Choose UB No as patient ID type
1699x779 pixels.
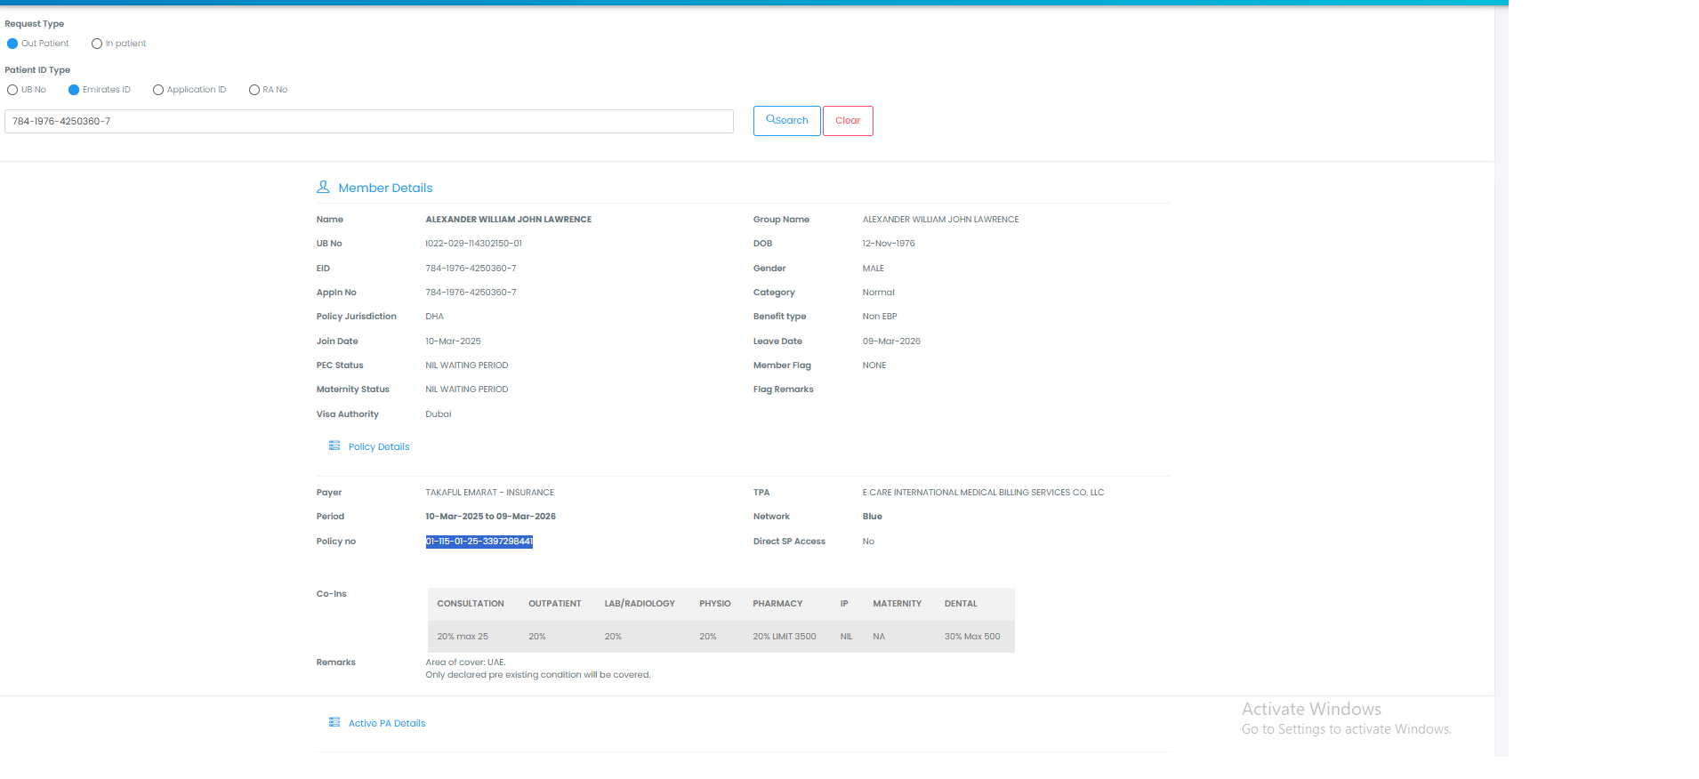tap(12, 90)
